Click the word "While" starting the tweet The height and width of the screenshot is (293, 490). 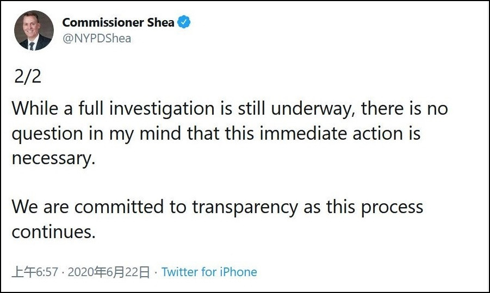click(34, 108)
